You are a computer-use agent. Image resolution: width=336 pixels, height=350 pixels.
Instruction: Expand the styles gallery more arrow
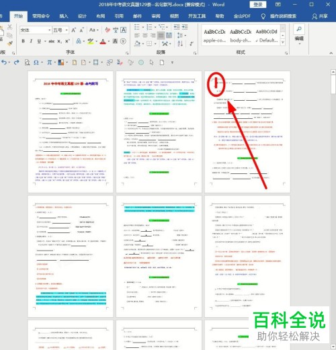283,42
